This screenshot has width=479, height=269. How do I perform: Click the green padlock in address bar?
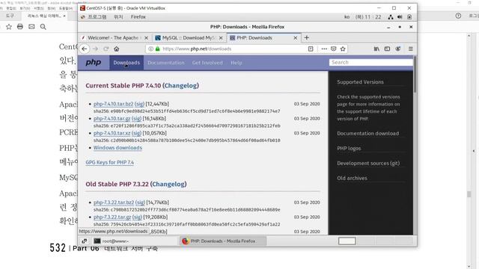[x=158, y=49]
